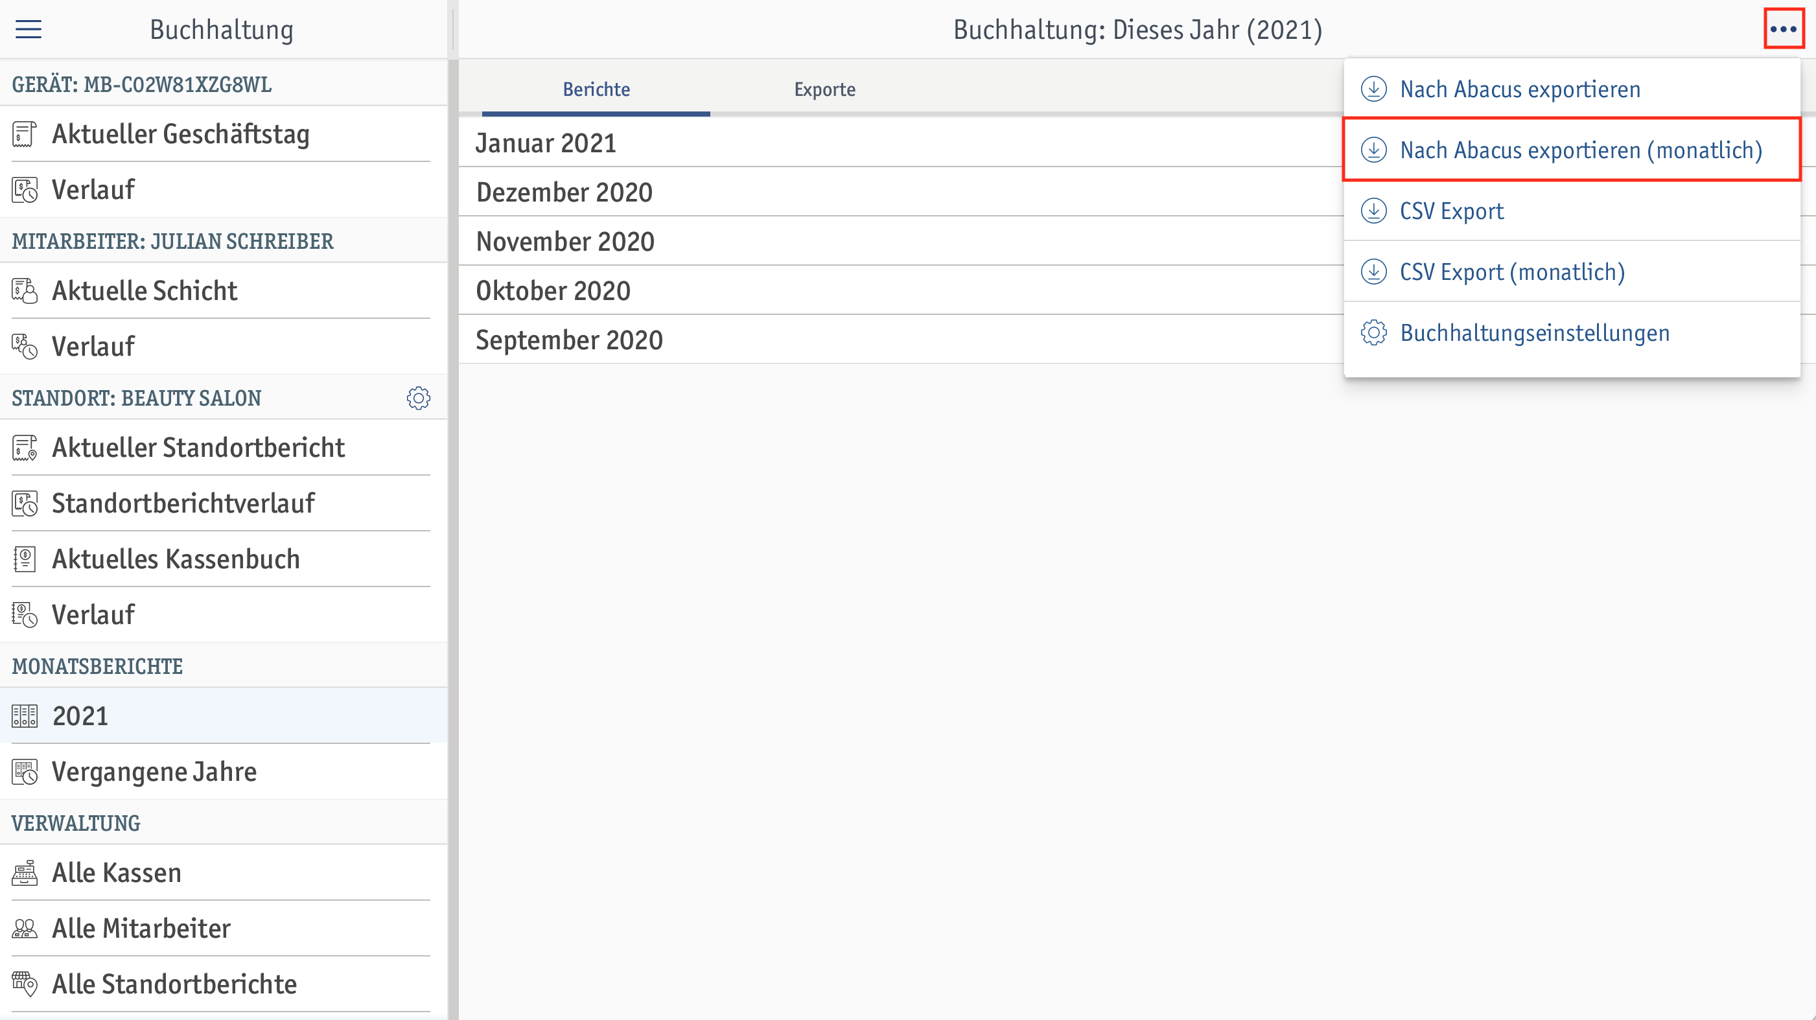Click the Verlauf icon under Mitarbeiter section

(x=25, y=346)
